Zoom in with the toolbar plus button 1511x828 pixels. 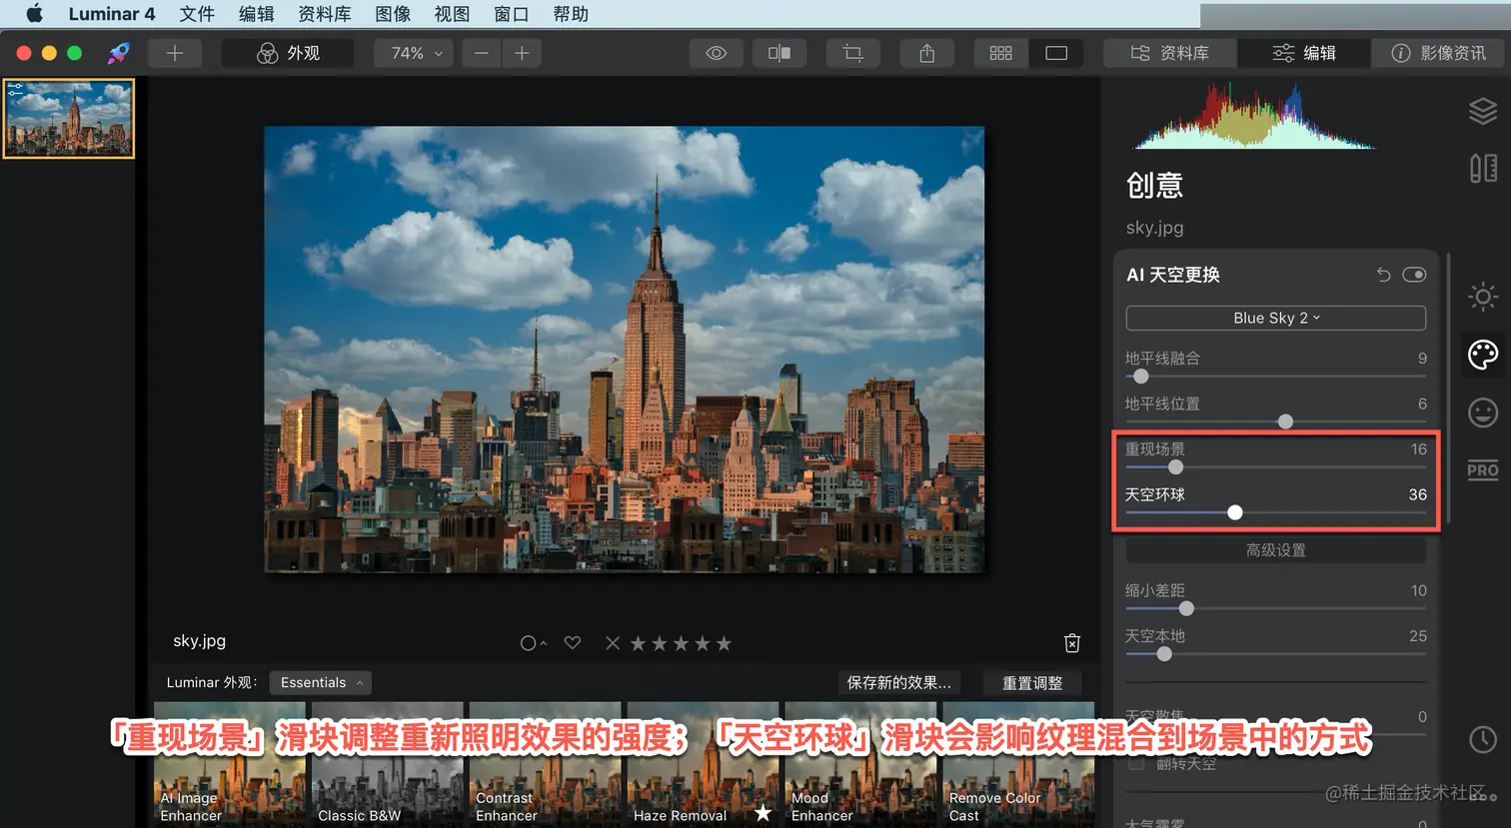pyautogui.click(x=522, y=53)
